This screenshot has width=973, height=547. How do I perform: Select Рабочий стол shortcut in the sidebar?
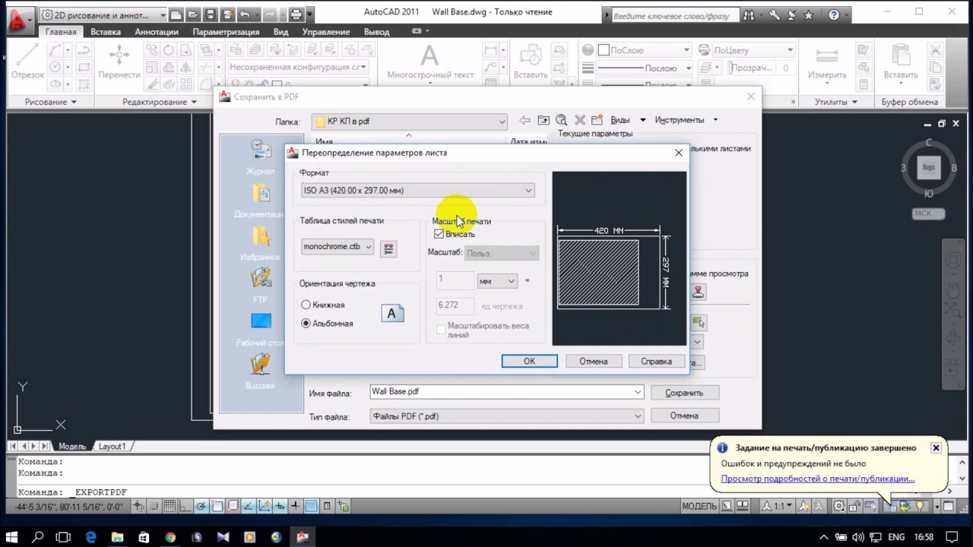261,328
